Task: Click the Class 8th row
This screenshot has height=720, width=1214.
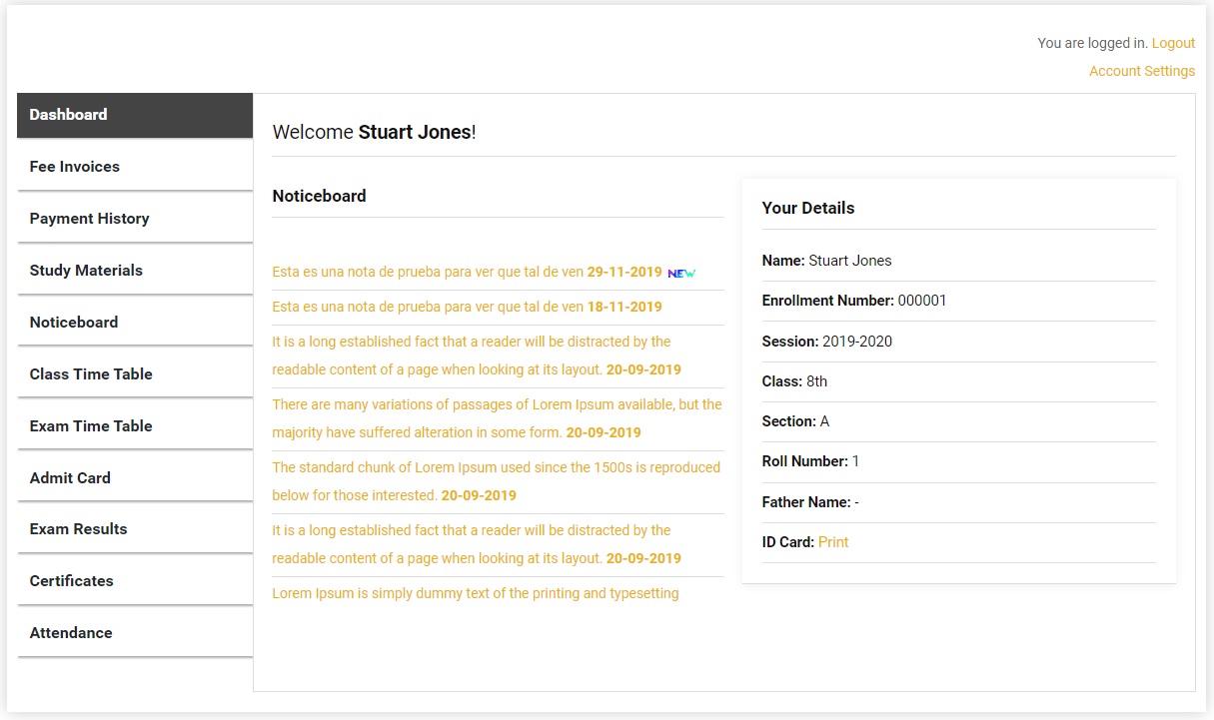Action: tap(958, 381)
